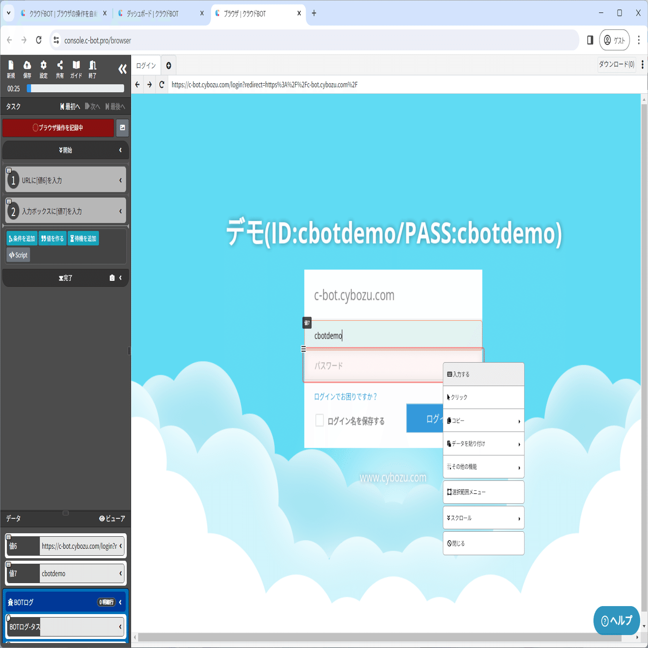Reload the embedded browser page

point(161,85)
